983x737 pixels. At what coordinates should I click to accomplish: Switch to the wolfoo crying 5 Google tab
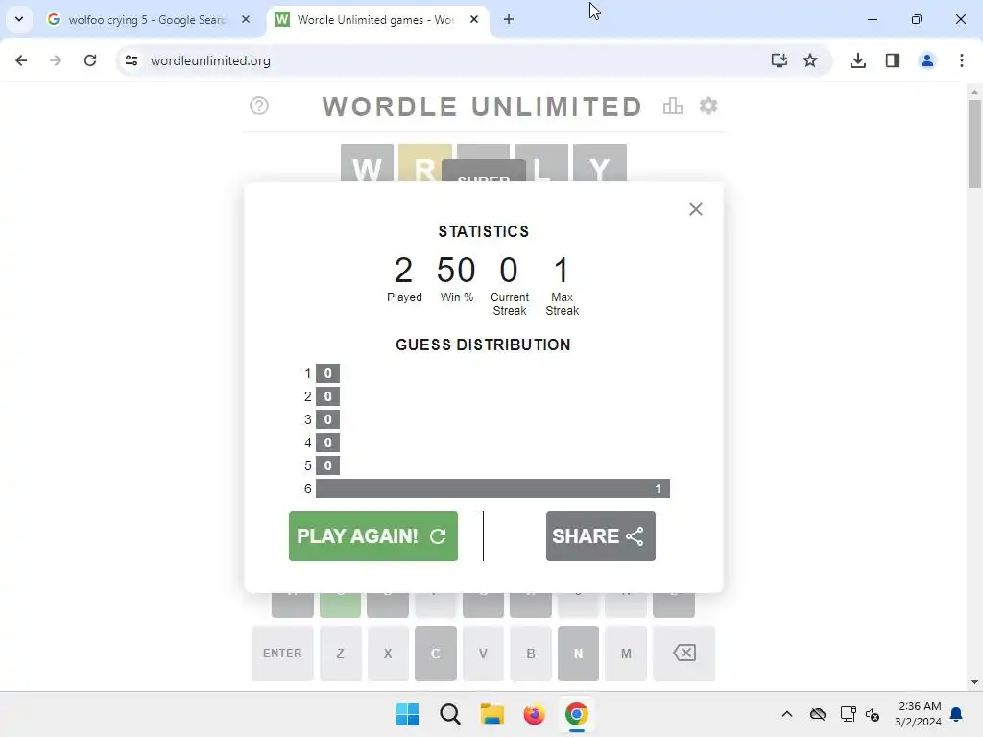tap(147, 20)
